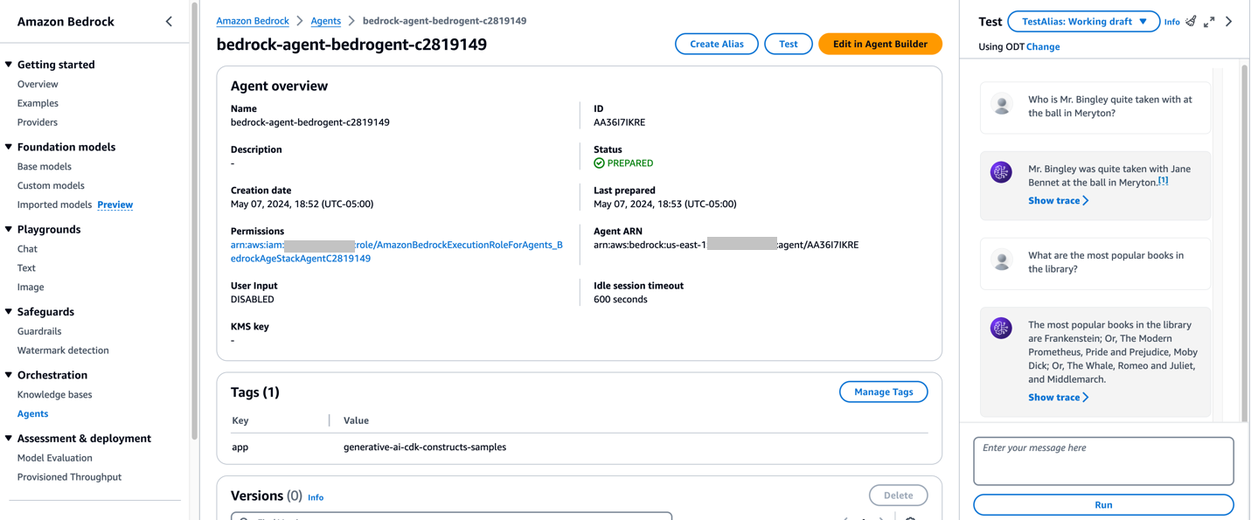Open the Text playground
The image size is (1251, 520).
pos(26,268)
